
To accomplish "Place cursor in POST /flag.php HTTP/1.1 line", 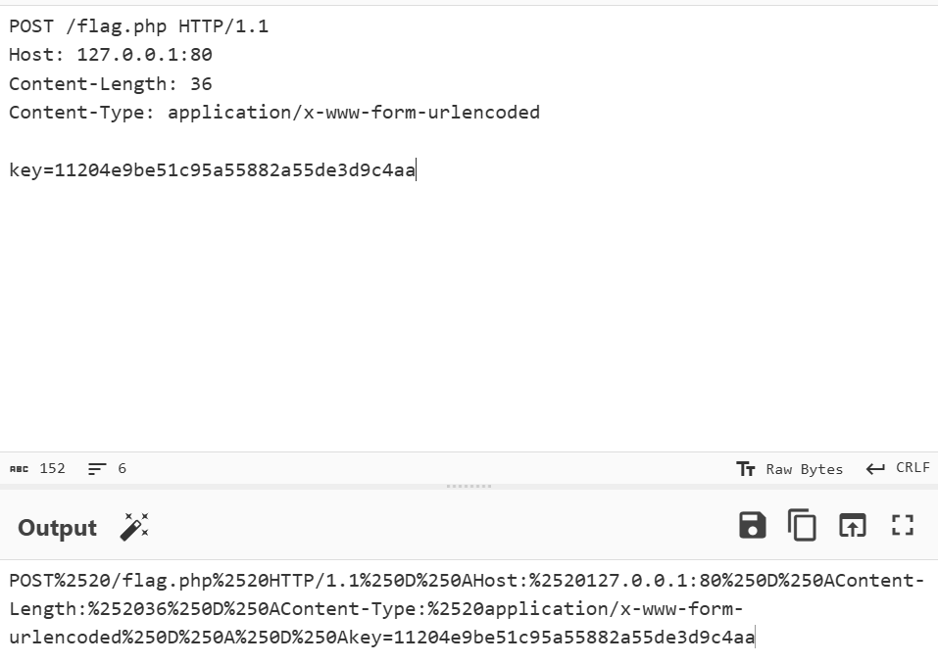I will 139,26.
